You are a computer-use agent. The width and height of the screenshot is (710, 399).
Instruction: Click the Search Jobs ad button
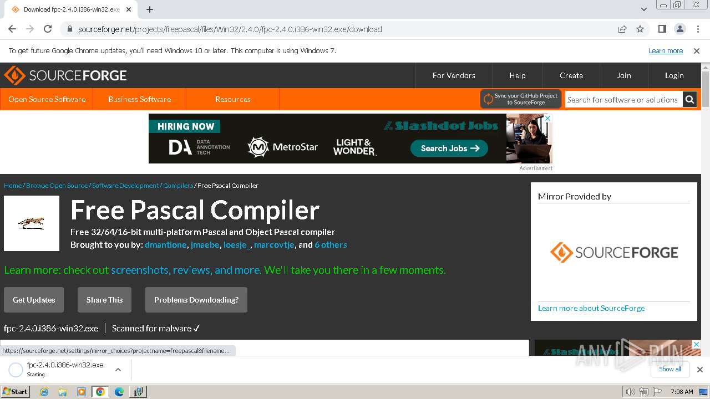449,148
